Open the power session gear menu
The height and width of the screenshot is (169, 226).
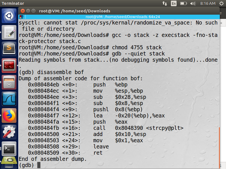pyautogui.click(x=221, y=3)
